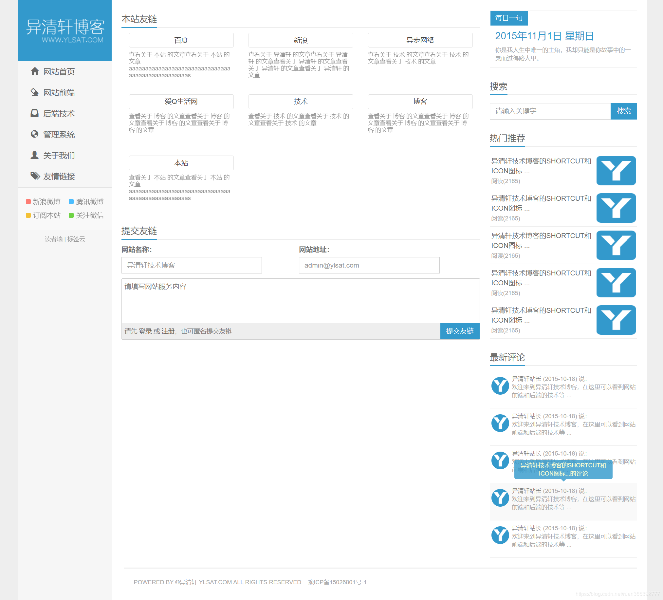
Task: Open the 网站前端 menu item
Action: [x=59, y=93]
